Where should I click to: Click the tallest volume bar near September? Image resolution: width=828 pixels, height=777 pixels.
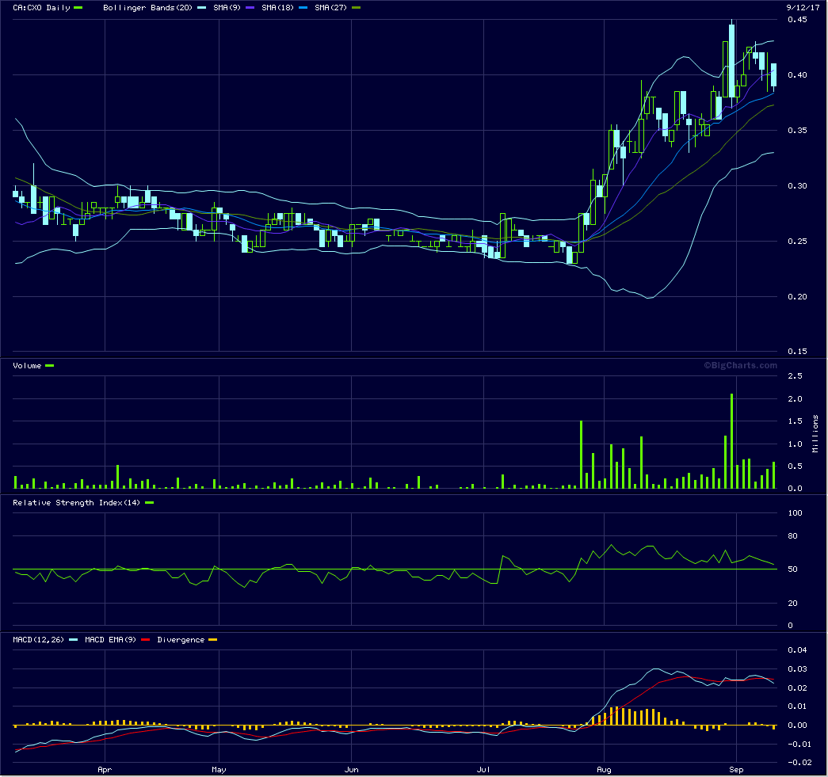731,440
